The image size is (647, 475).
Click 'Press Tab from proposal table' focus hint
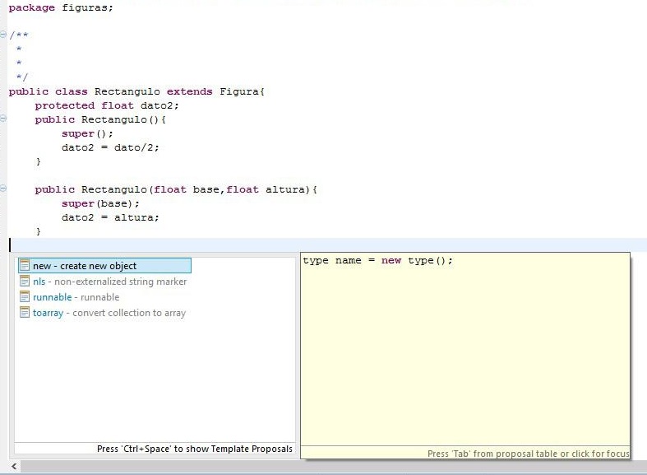coord(528,454)
